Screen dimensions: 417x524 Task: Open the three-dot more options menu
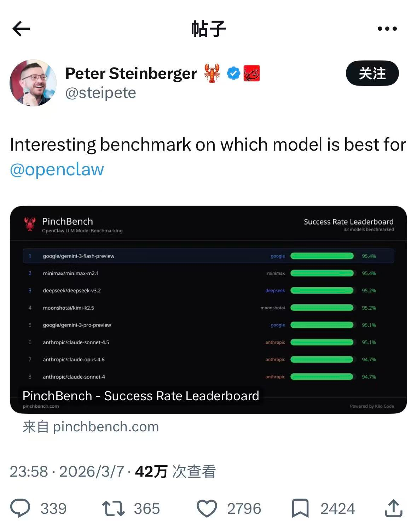click(387, 29)
